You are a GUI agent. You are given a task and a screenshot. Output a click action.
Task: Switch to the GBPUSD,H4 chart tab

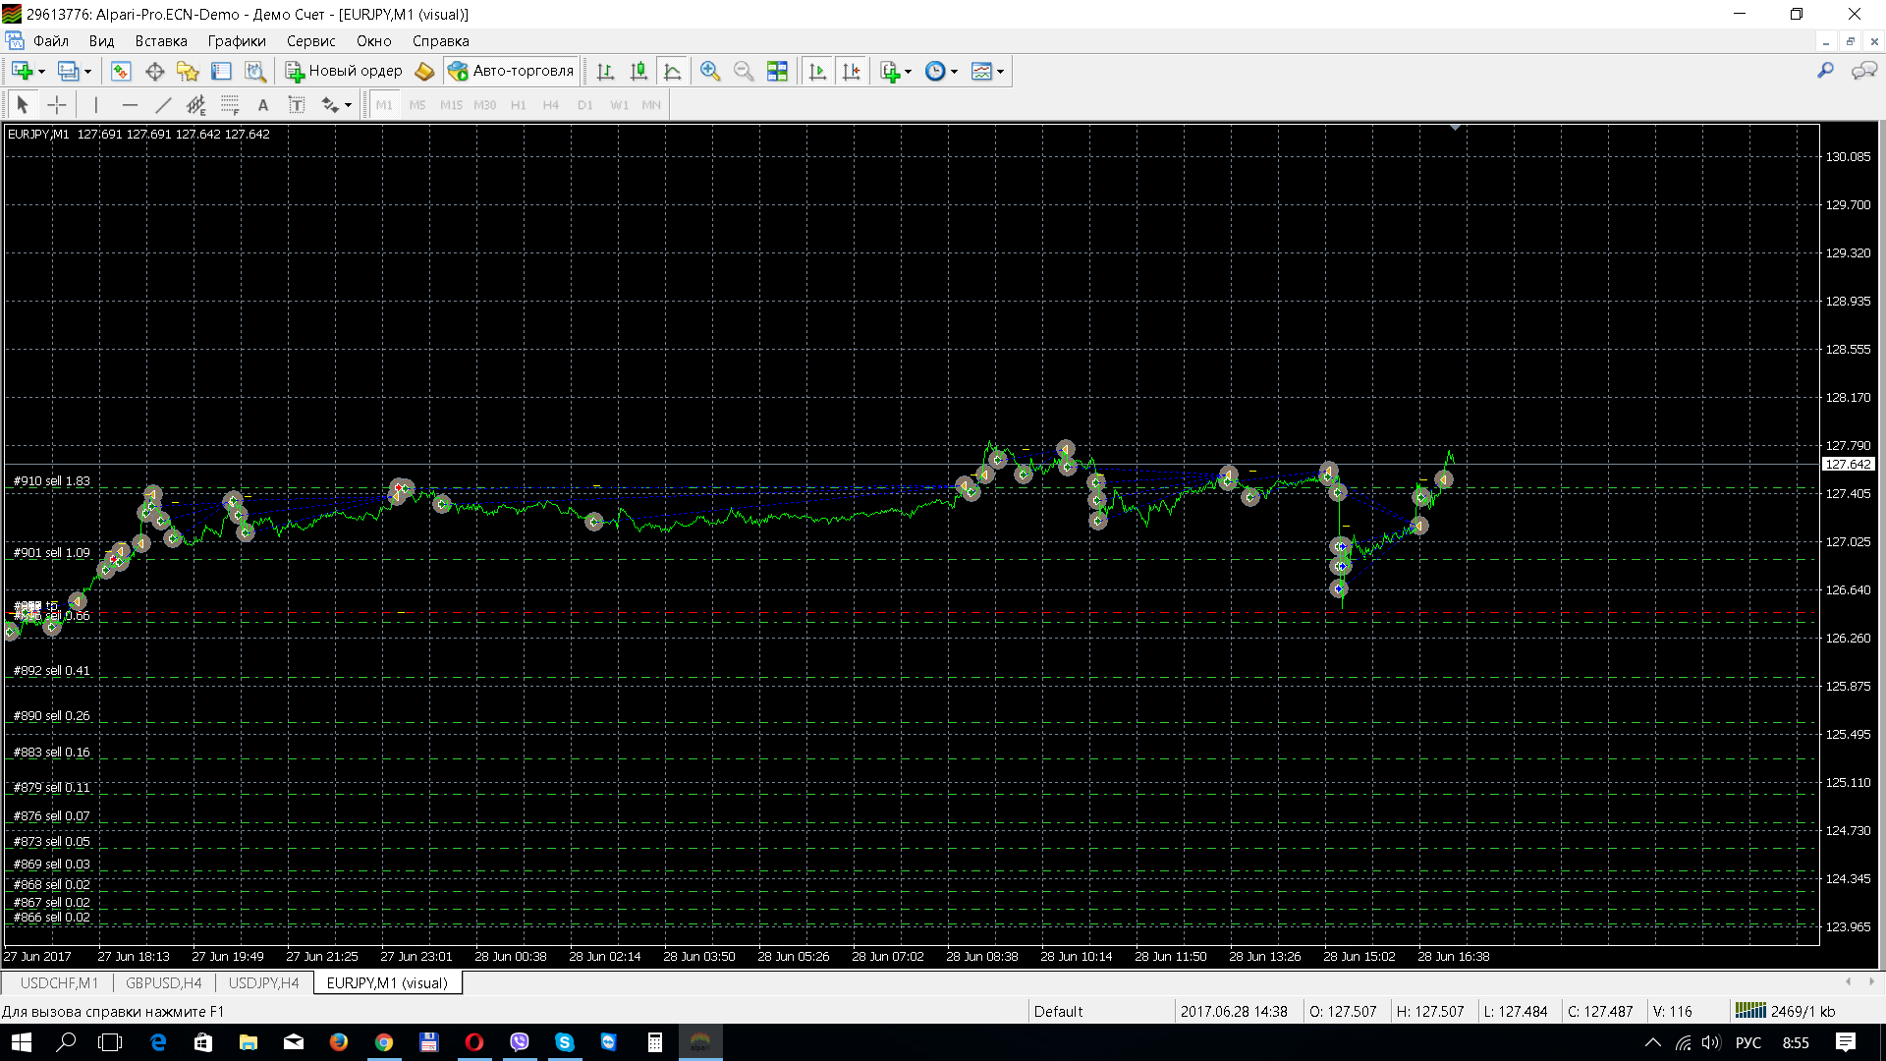pos(163,982)
